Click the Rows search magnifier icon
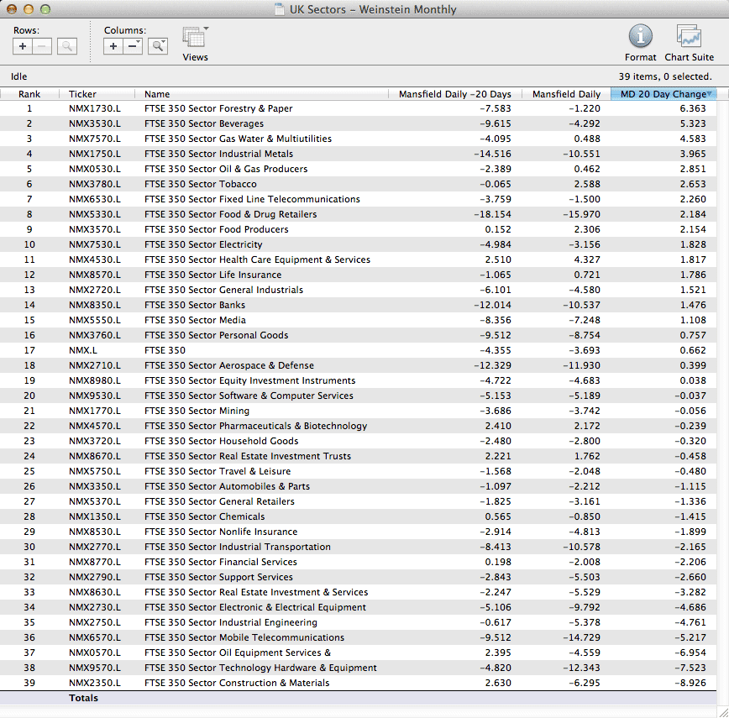 tap(67, 46)
